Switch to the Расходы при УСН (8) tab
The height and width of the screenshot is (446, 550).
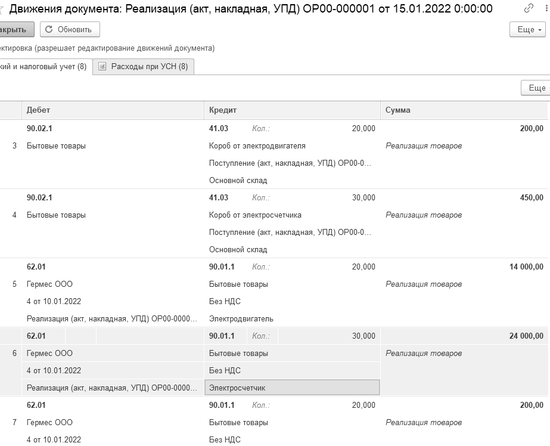(x=144, y=67)
